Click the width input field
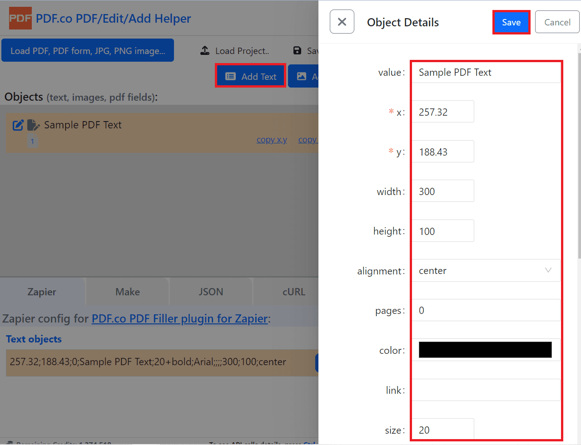 point(443,191)
